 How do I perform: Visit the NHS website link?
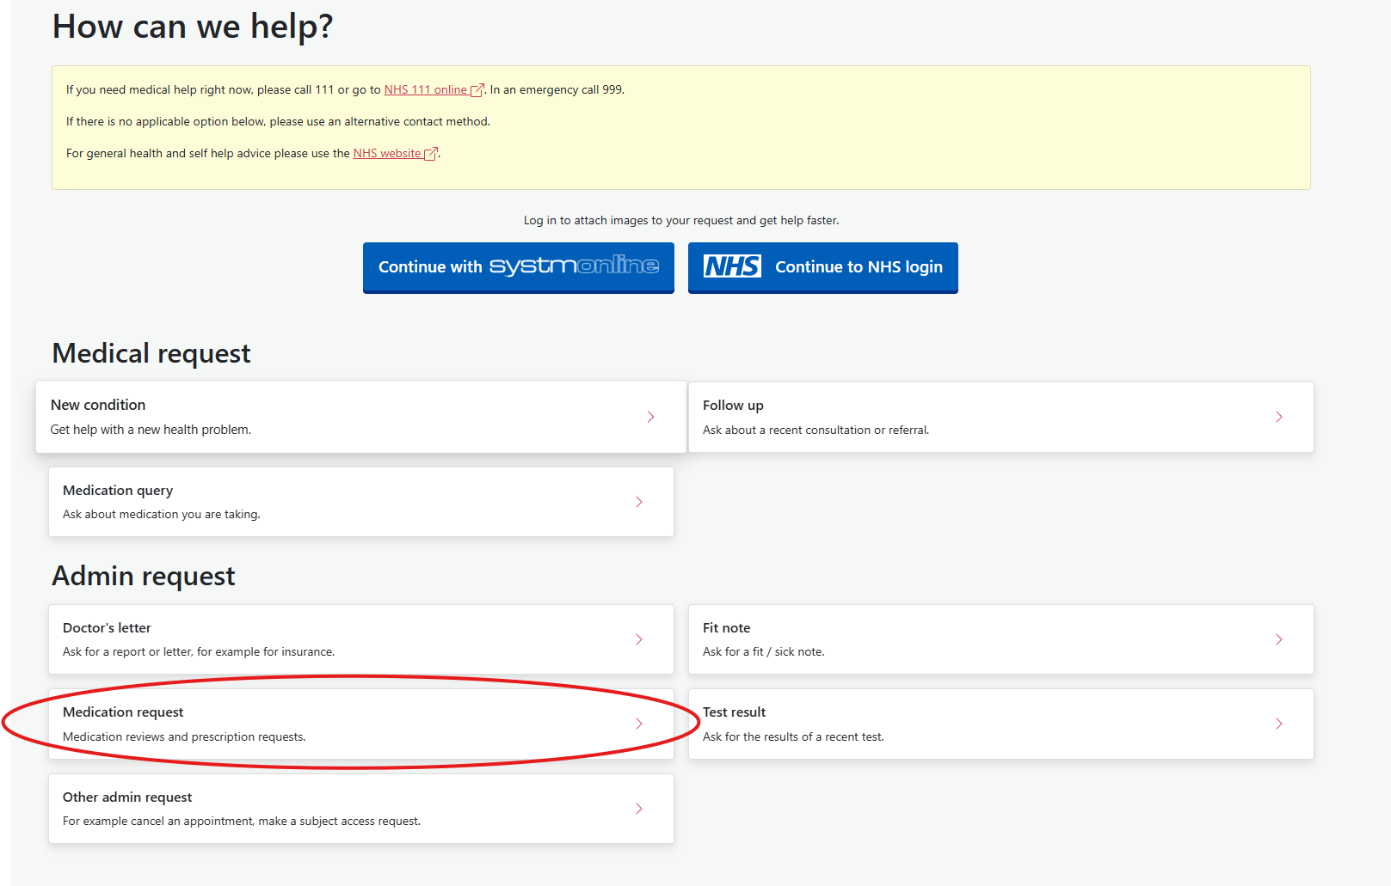pos(387,153)
